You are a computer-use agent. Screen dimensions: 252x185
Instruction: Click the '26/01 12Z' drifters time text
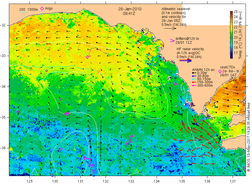coord(184,43)
